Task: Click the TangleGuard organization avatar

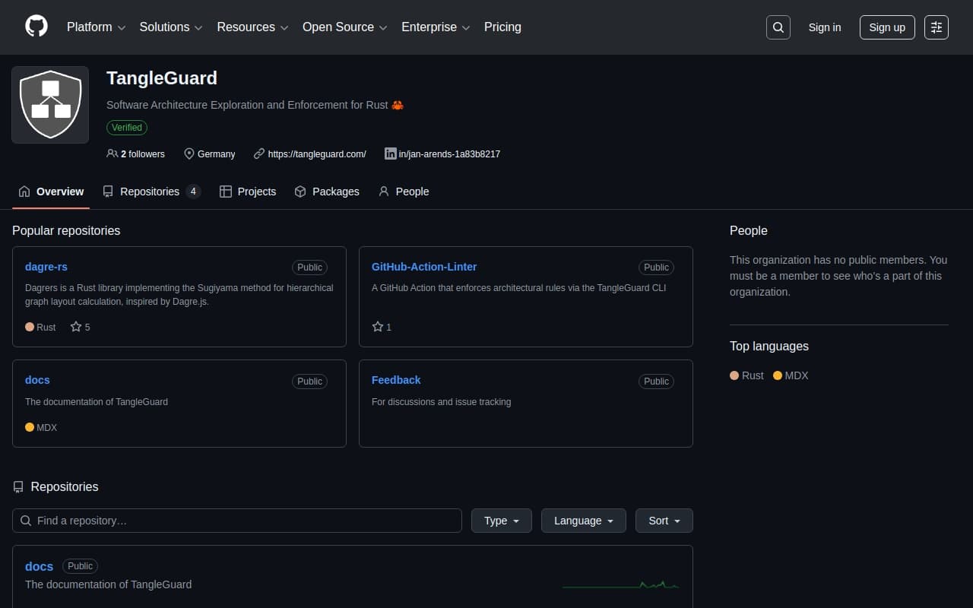Action: tap(50, 104)
